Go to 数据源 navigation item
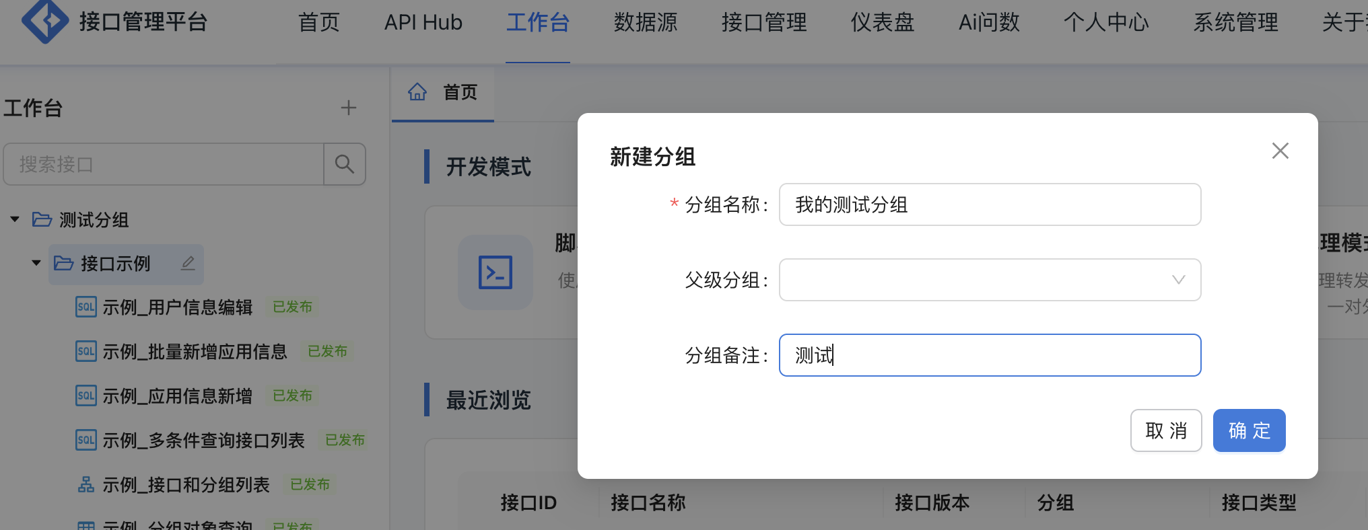The height and width of the screenshot is (530, 1368). pos(646,22)
